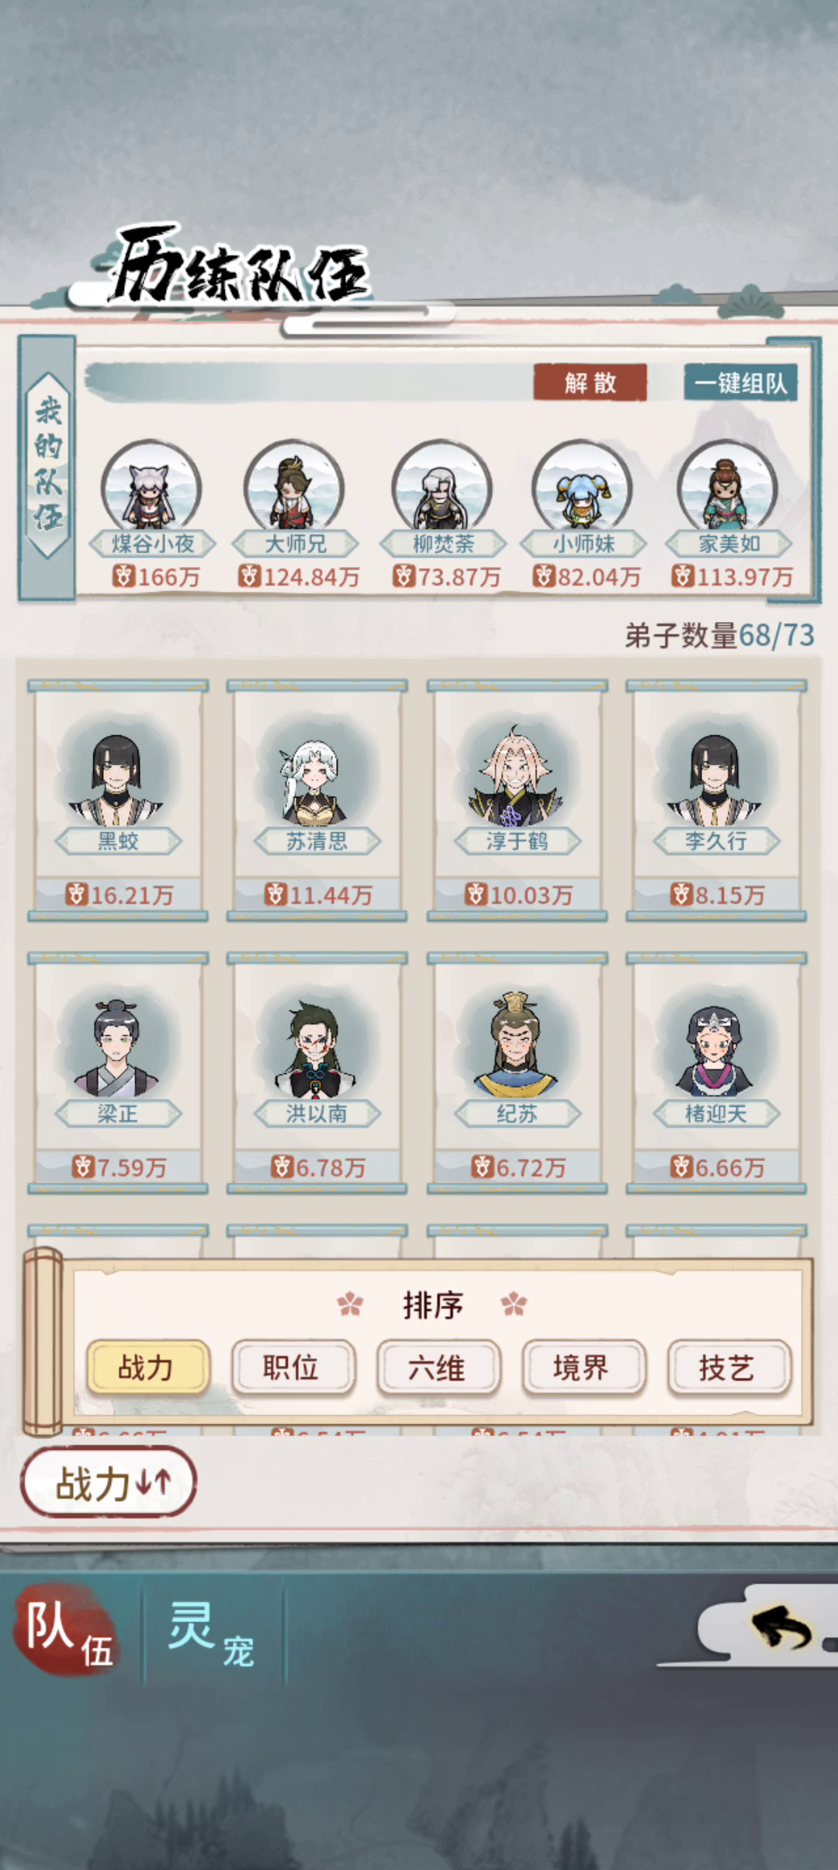Pick disciple 苏清思 card
Screen dimensions: 838x1870
(x=317, y=801)
